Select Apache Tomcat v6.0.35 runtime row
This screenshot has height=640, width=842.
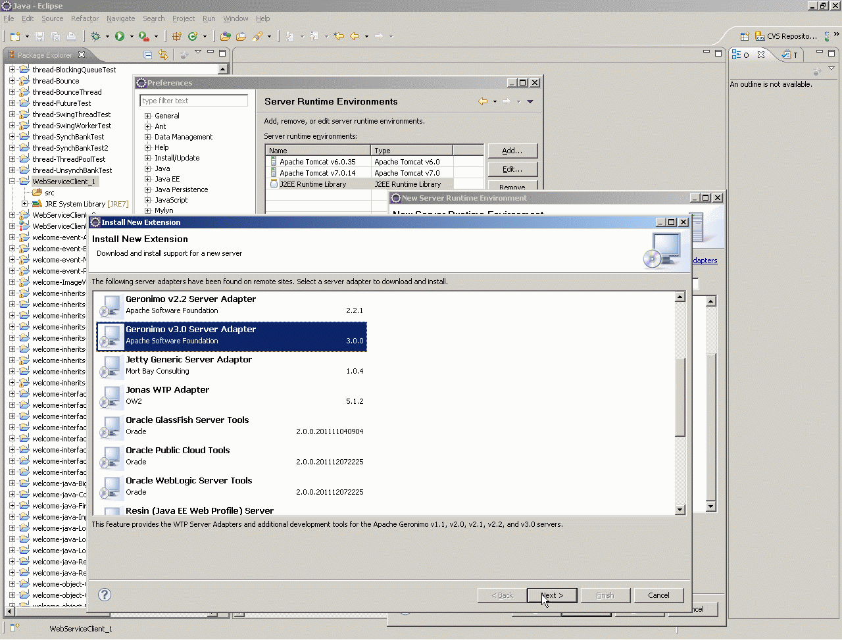[x=374, y=162]
